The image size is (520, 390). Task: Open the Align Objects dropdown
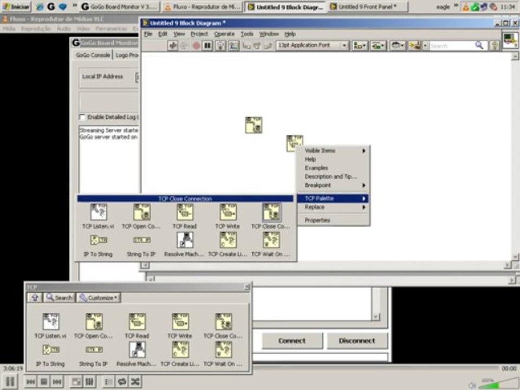[x=360, y=45]
